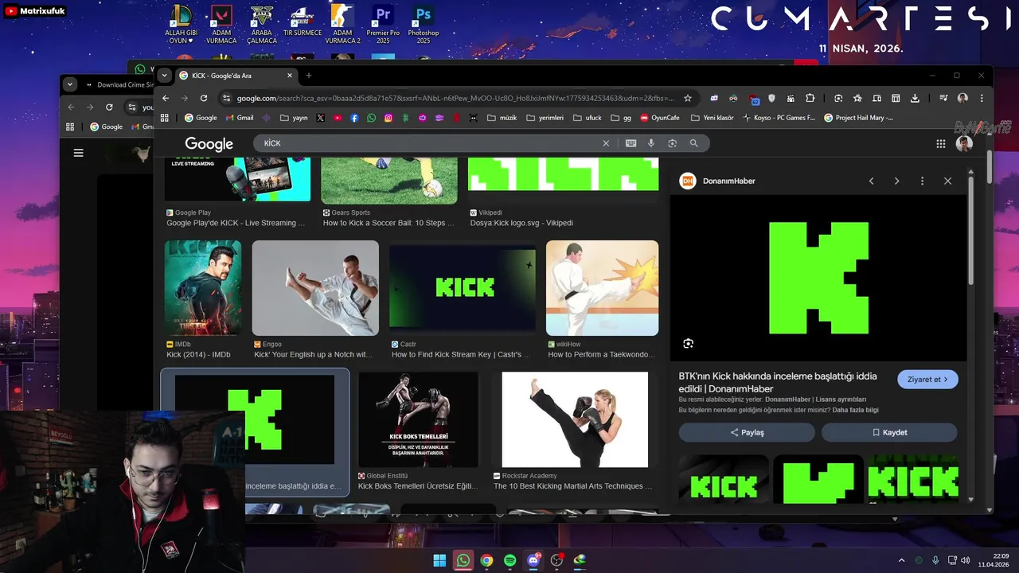This screenshot has height=573, width=1019.
Task: Bookmark this page with the star icon
Action: click(687, 98)
